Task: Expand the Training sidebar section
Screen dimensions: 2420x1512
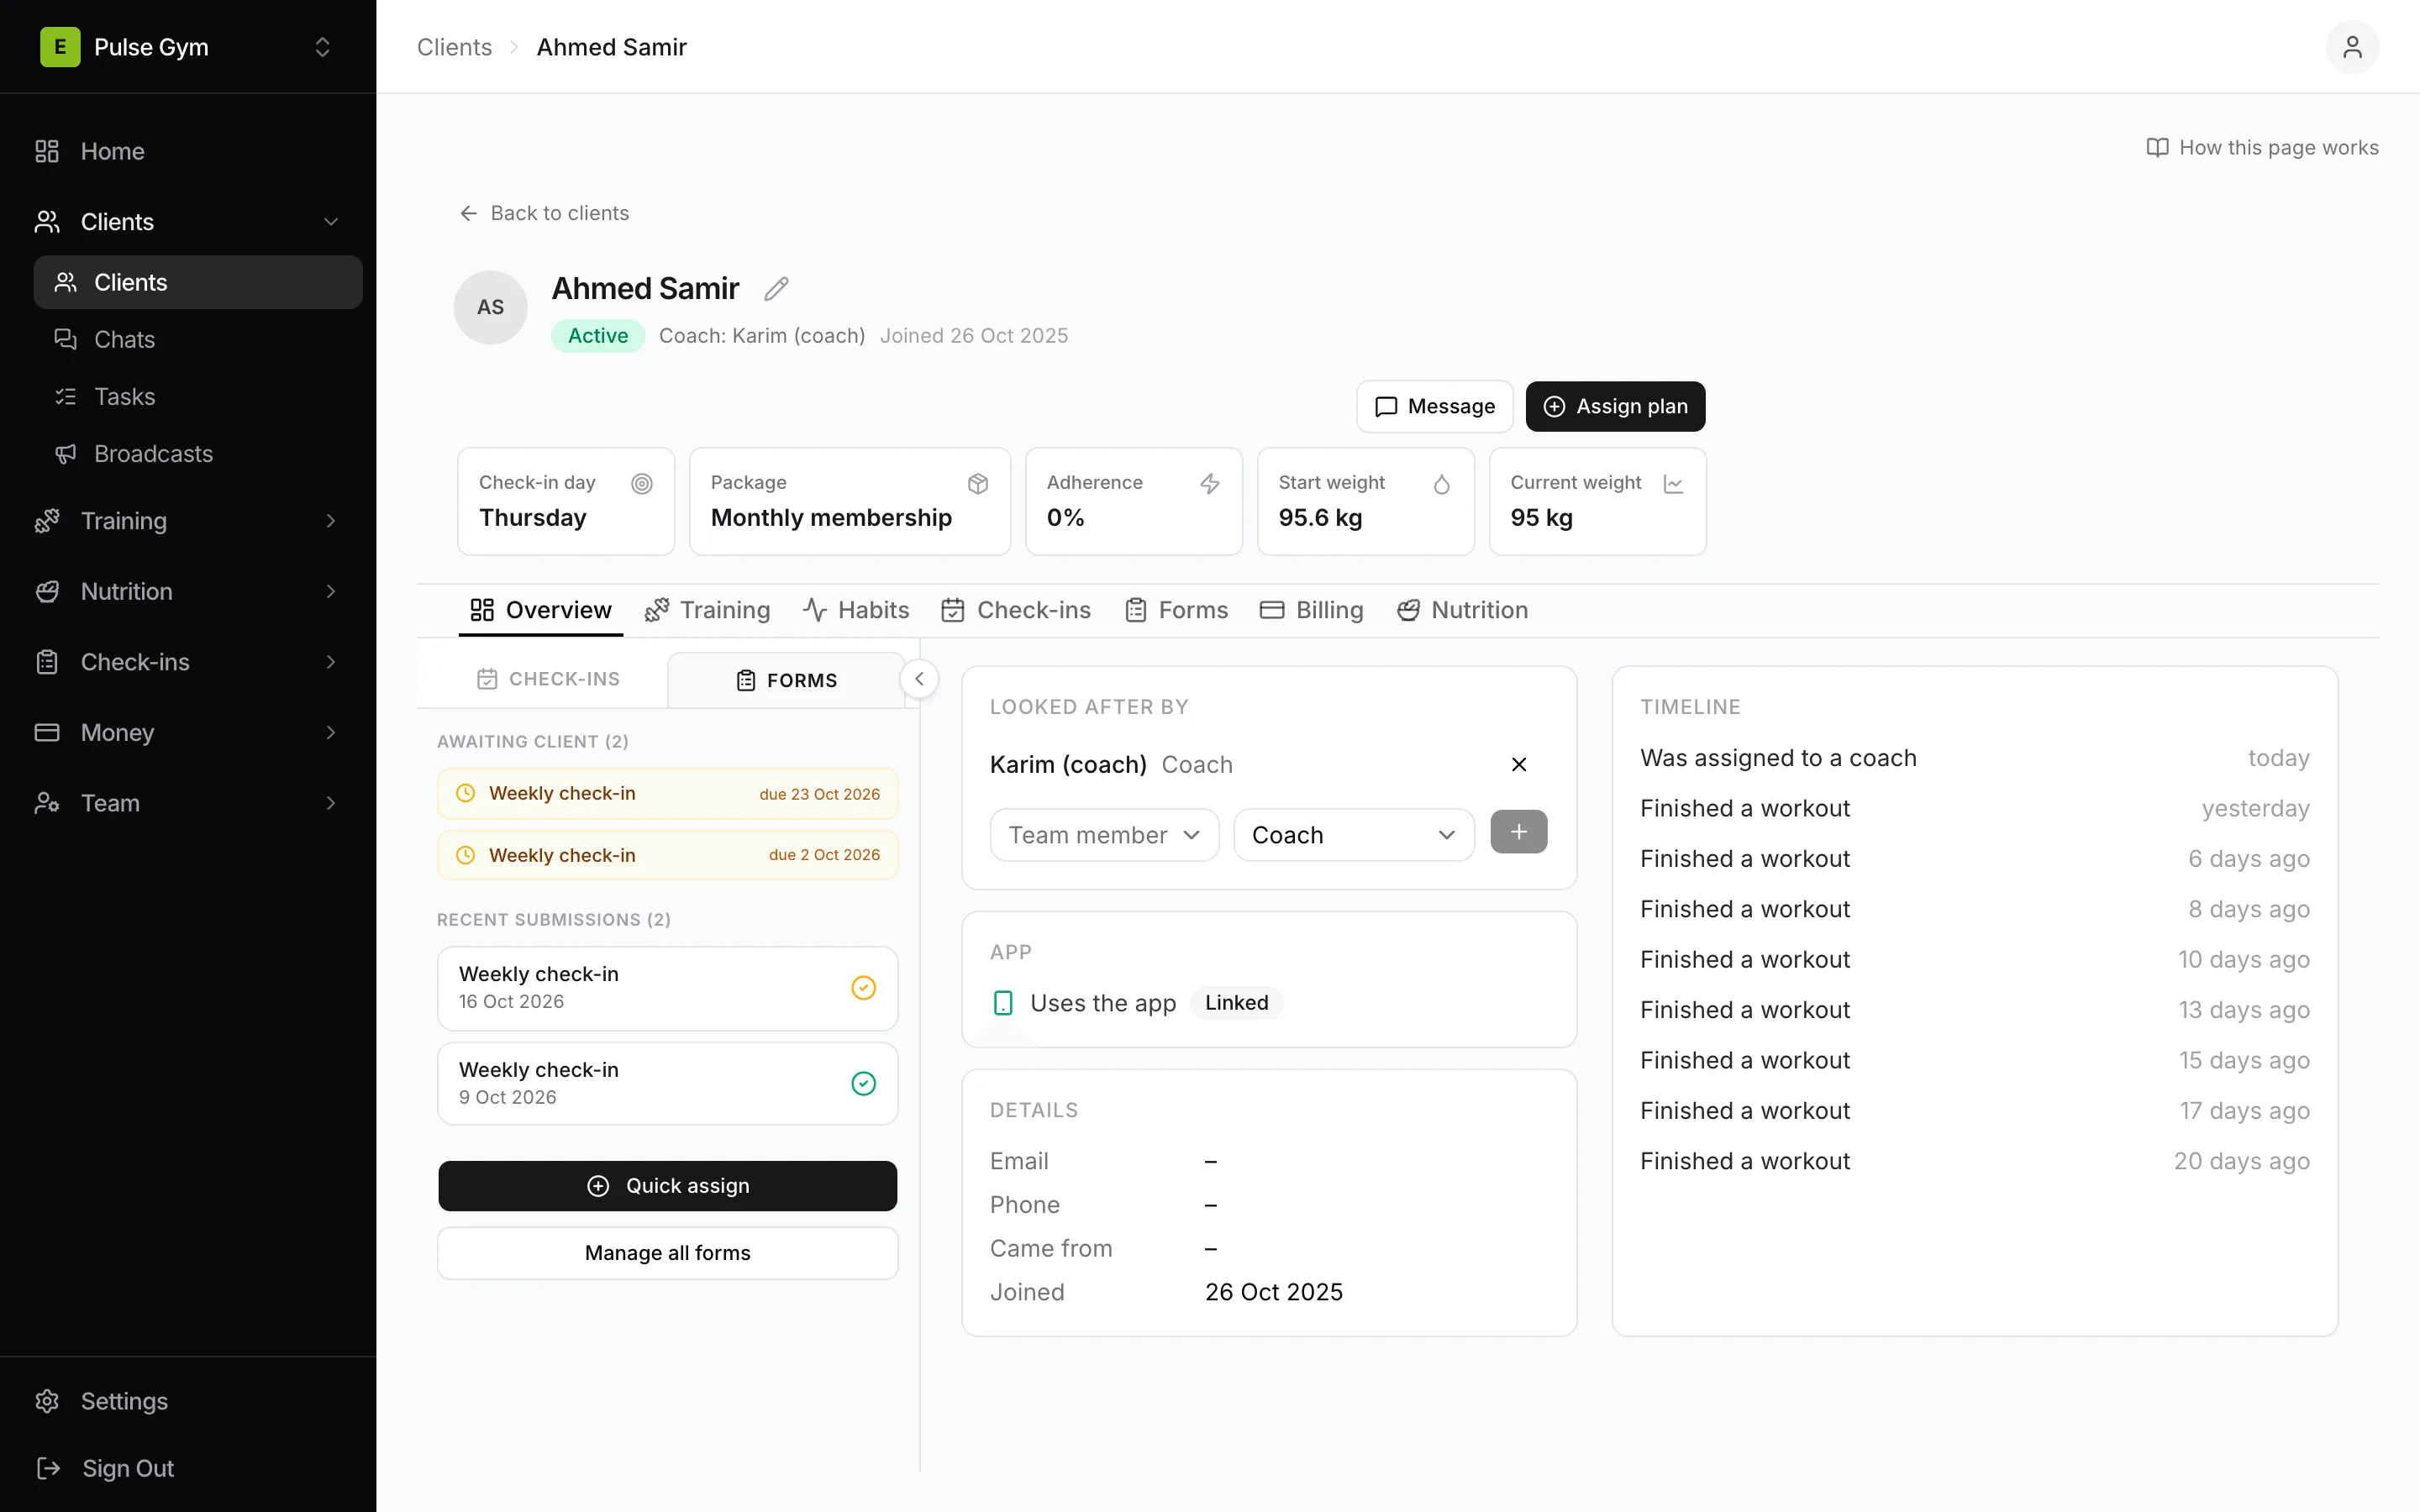Action: [331, 521]
